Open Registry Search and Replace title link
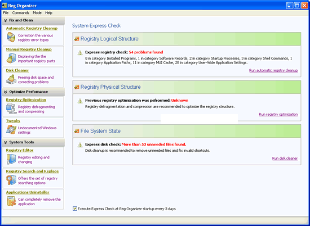 [33, 171]
